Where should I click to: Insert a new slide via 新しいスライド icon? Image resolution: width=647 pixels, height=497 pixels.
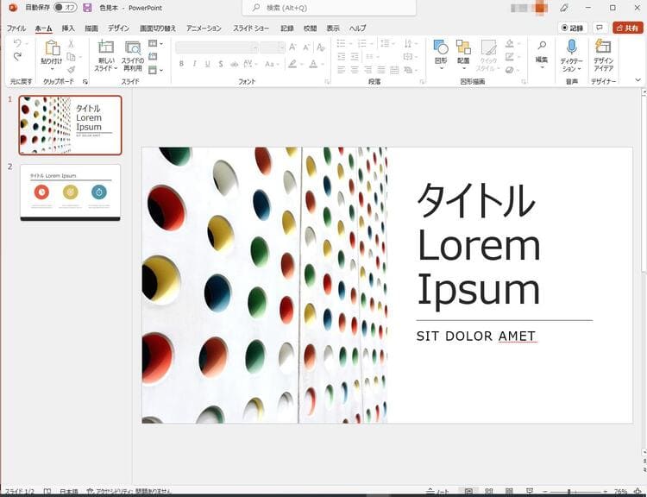click(105, 47)
